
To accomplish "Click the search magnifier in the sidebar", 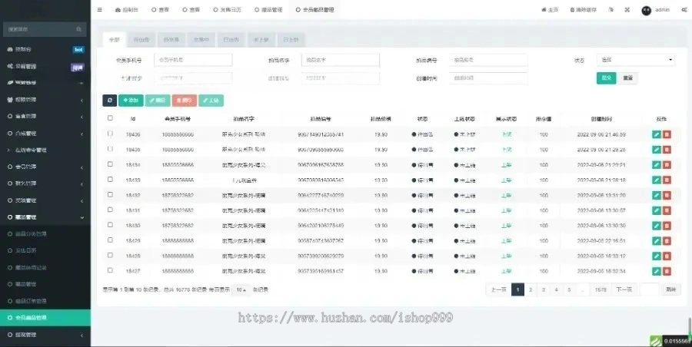I will pos(79,29).
